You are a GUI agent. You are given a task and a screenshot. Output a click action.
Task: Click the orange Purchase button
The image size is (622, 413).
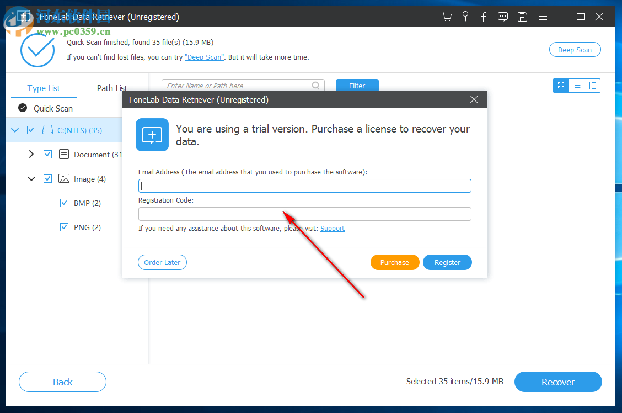click(x=395, y=262)
